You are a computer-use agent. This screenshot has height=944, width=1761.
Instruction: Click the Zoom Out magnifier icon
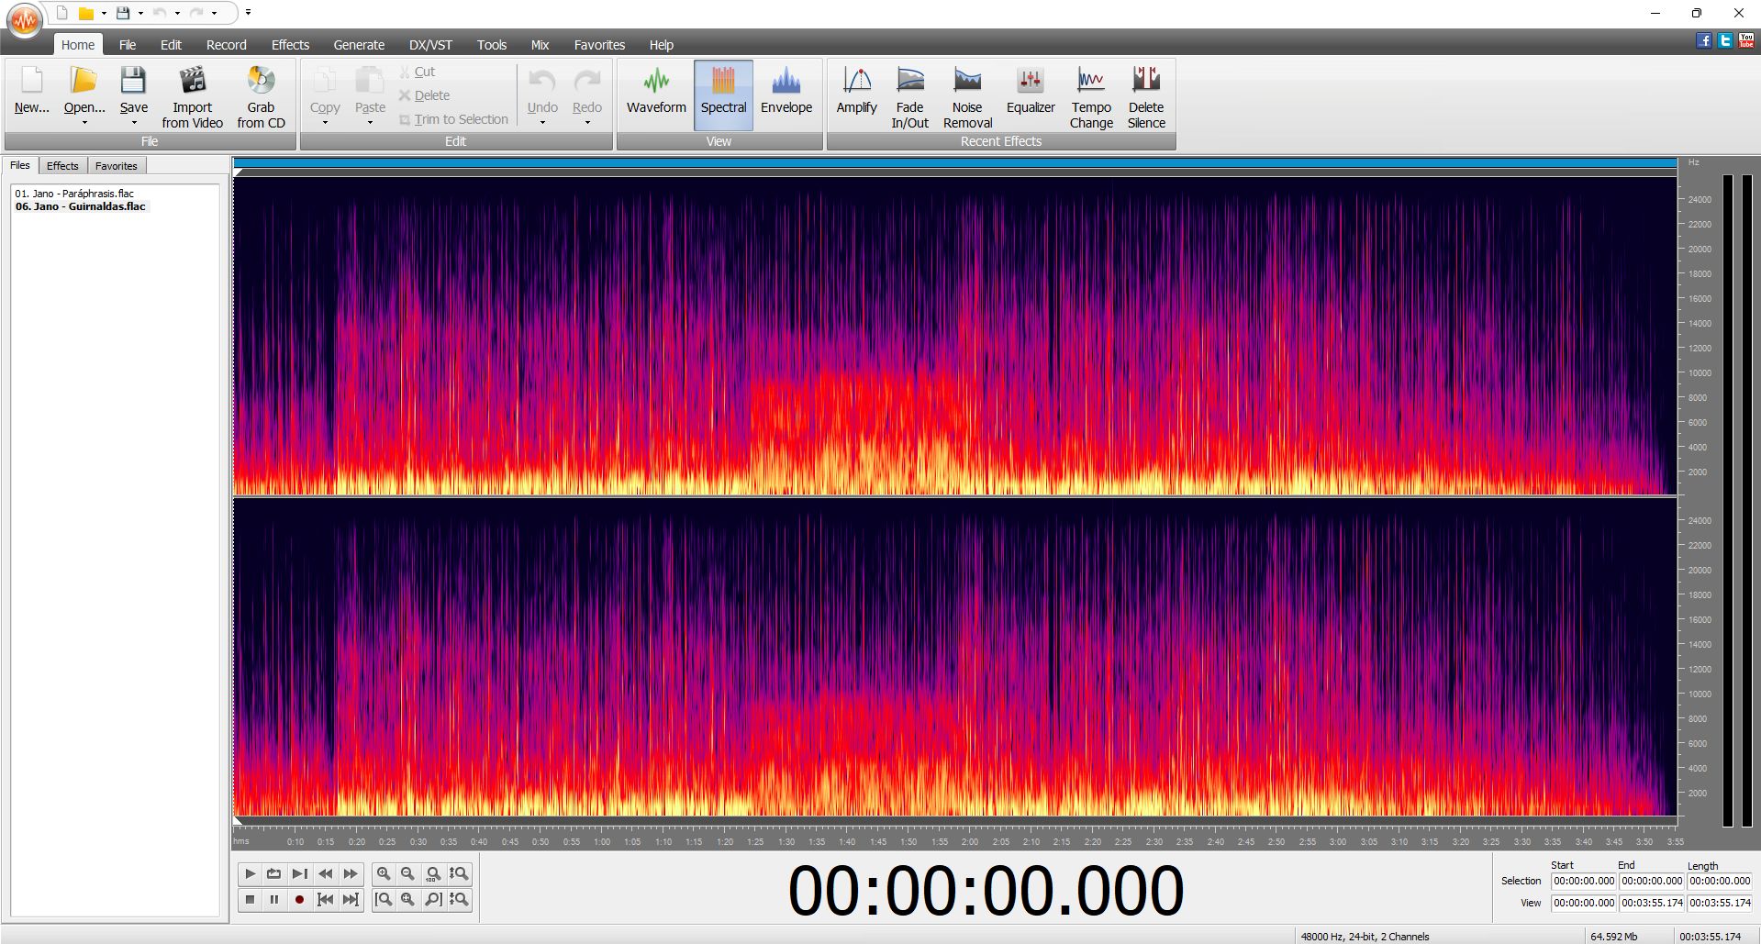tap(407, 873)
